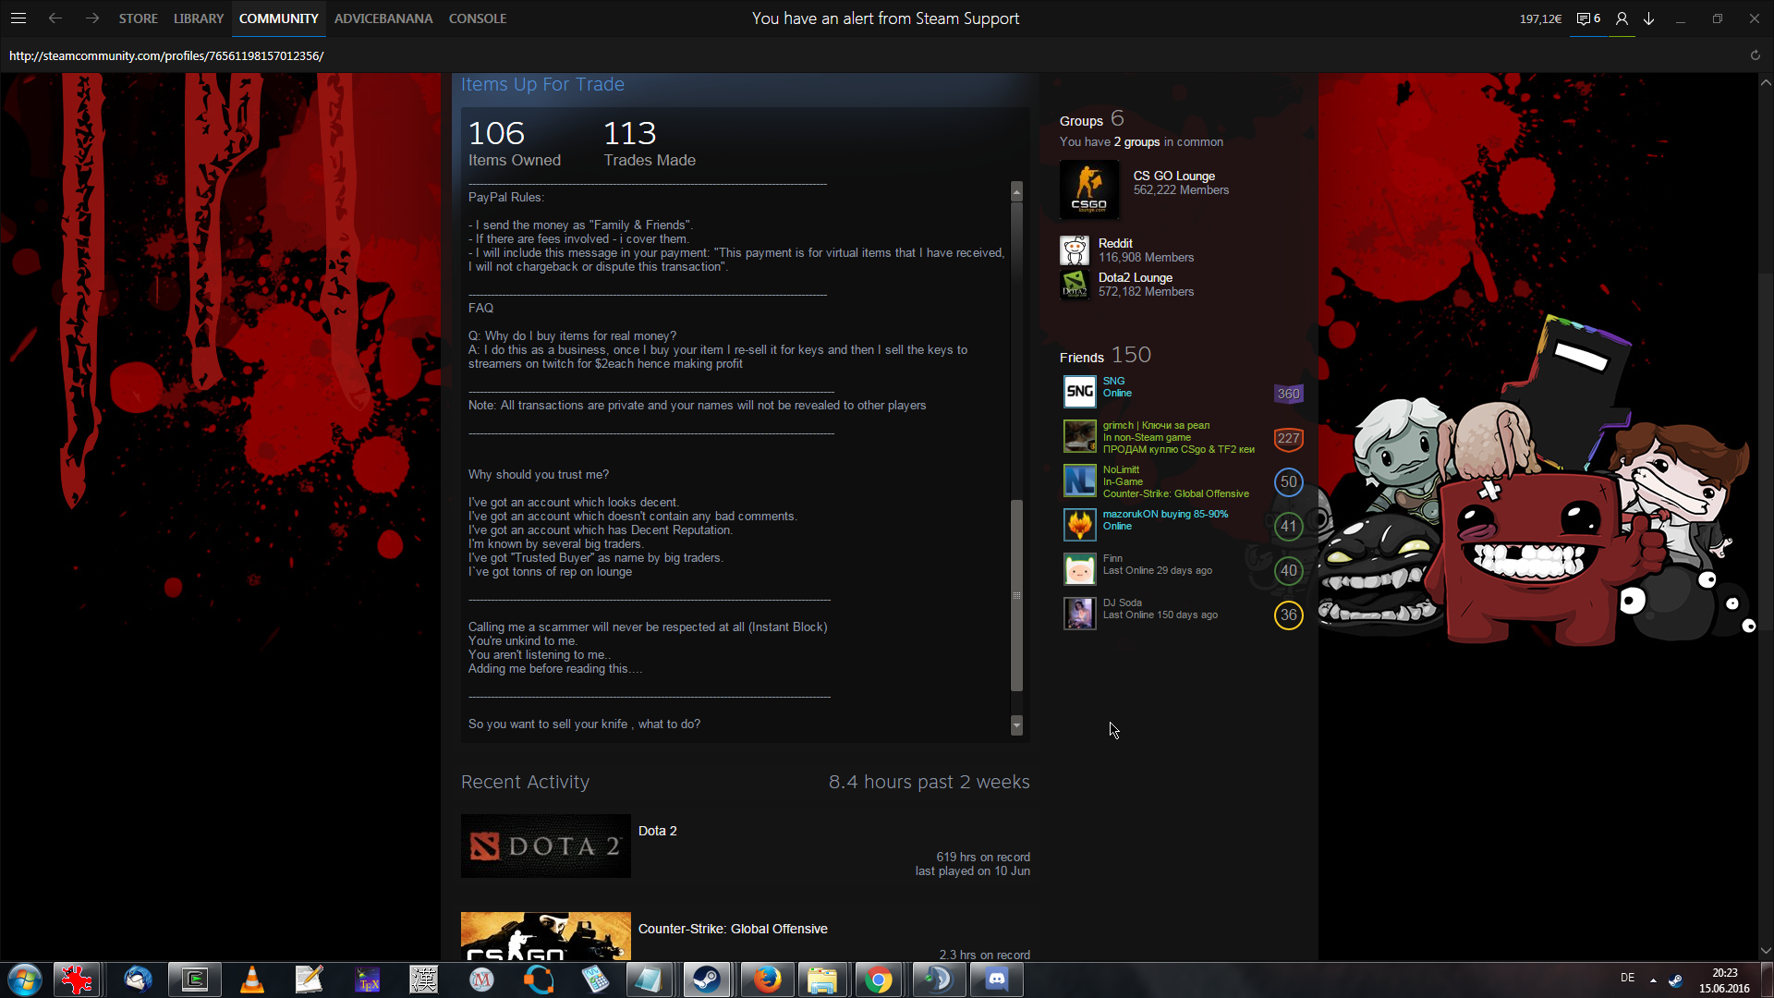
Task: Open the STORE menu tab
Action: coord(138,18)
